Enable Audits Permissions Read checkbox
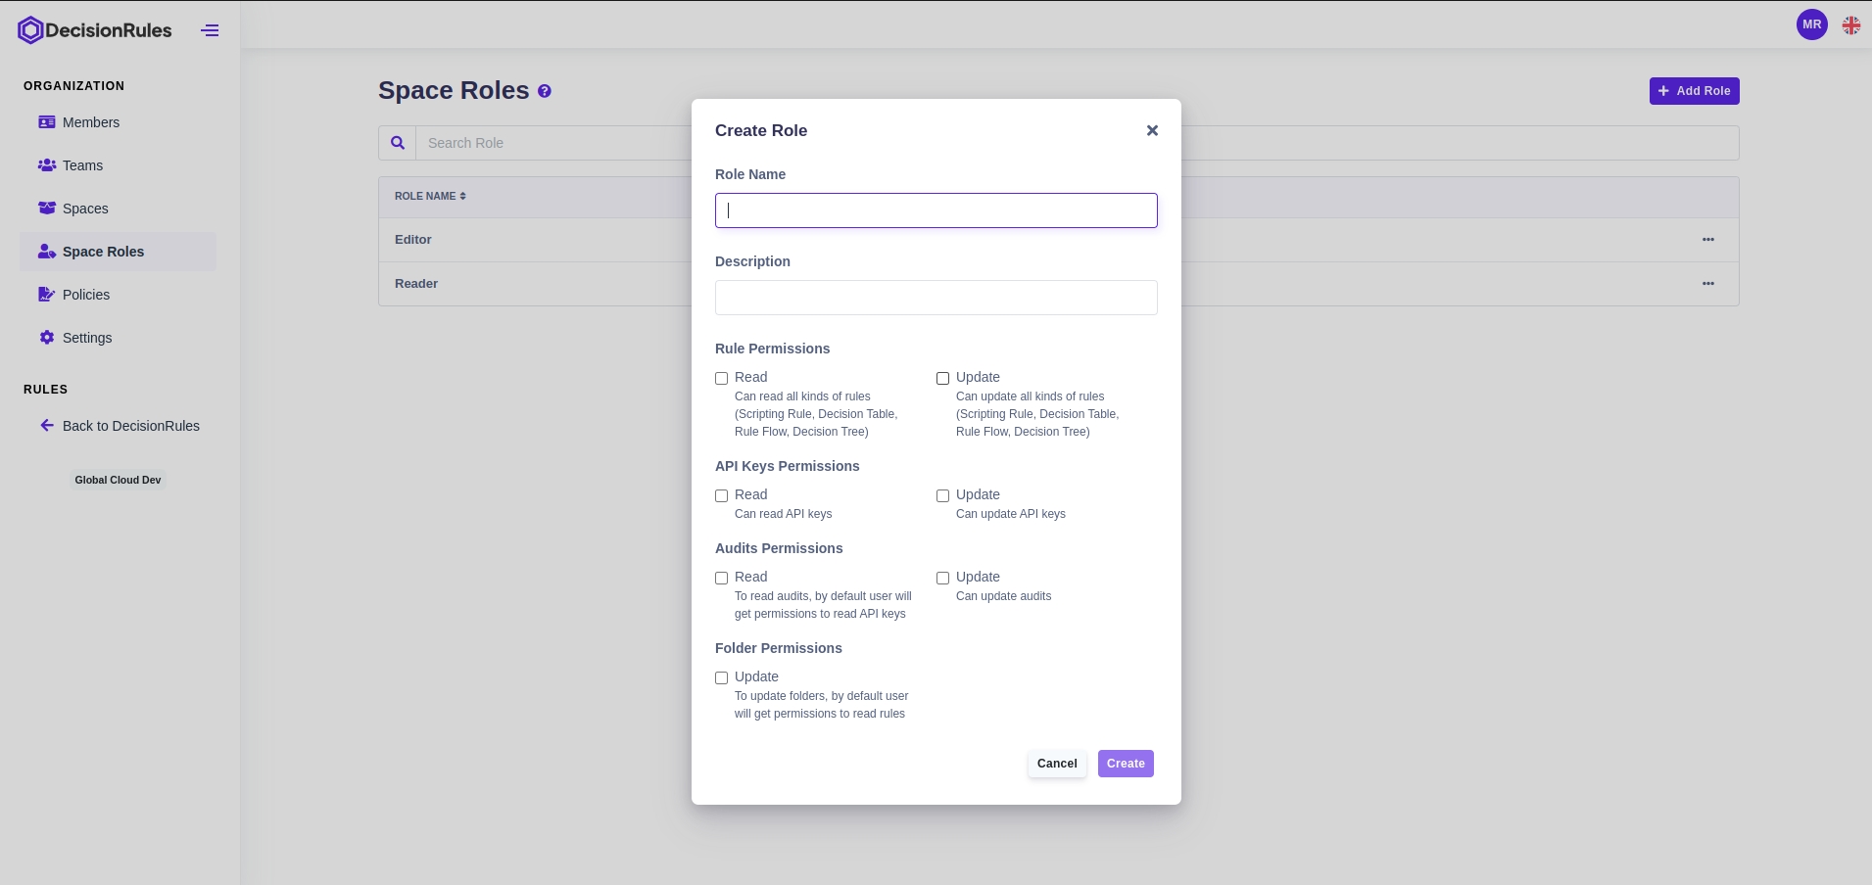The height and width of the screenshot is (885, 1872). (722, 578)
